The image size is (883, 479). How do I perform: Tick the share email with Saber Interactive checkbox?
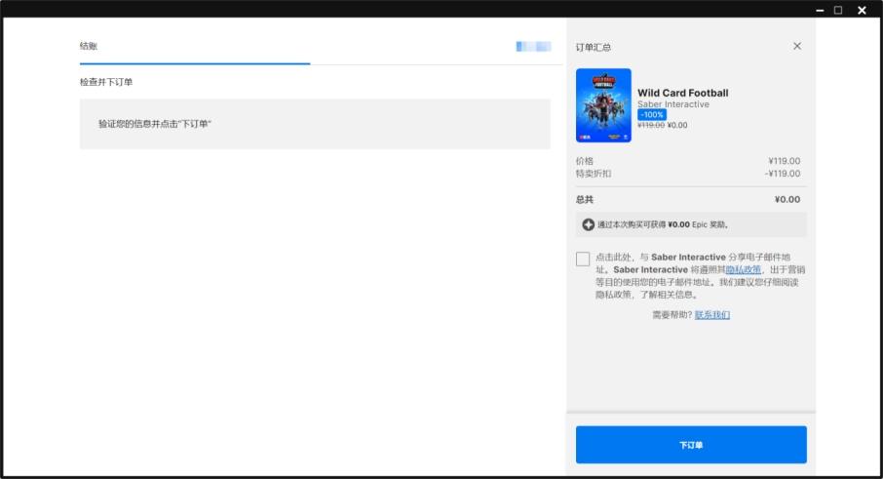[x=583, y=259]
